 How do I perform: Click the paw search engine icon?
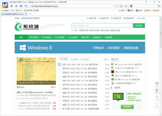(x=131, y=6)
